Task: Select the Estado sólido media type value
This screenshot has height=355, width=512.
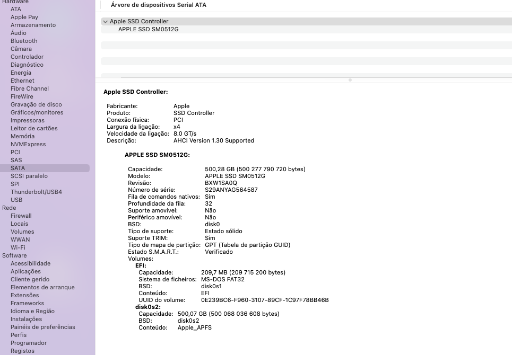Action: (223, 231)
